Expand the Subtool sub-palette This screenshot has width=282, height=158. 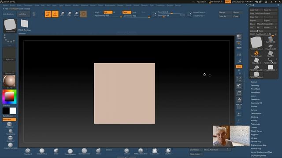[254, 82]
